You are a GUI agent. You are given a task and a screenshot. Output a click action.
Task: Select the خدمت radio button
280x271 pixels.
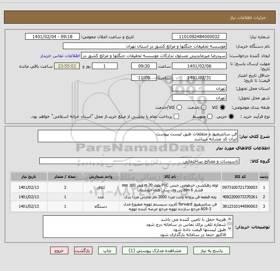tap(204, 107)
